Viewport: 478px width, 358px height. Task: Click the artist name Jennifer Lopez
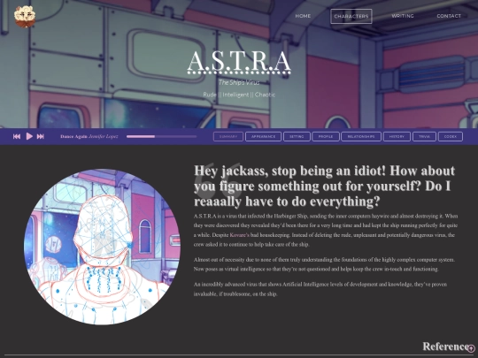coord(104,136)
